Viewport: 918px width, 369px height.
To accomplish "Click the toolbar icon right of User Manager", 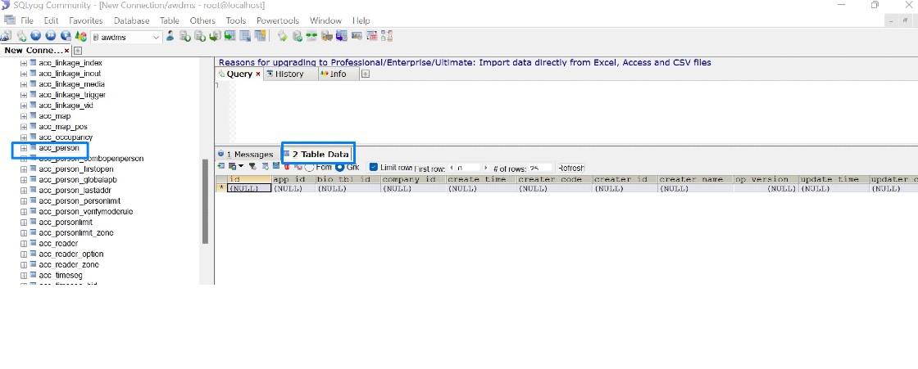I will (x=185, y=36).
